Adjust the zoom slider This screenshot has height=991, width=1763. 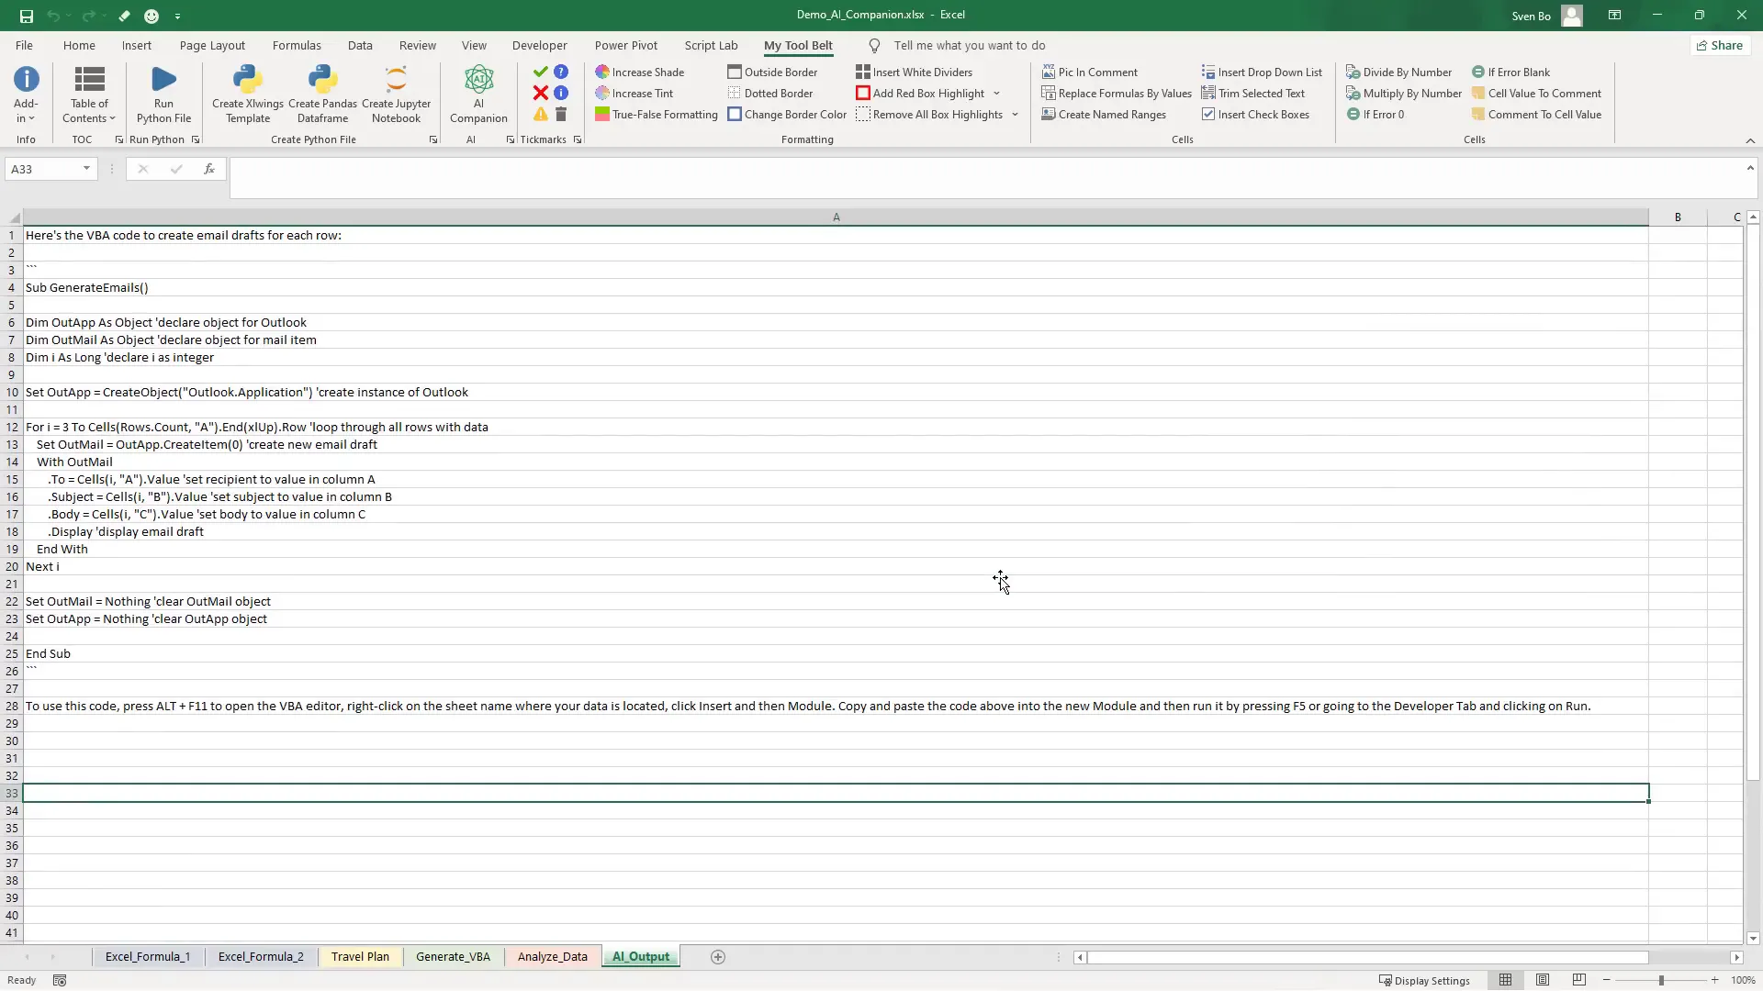click(1664, 980)
